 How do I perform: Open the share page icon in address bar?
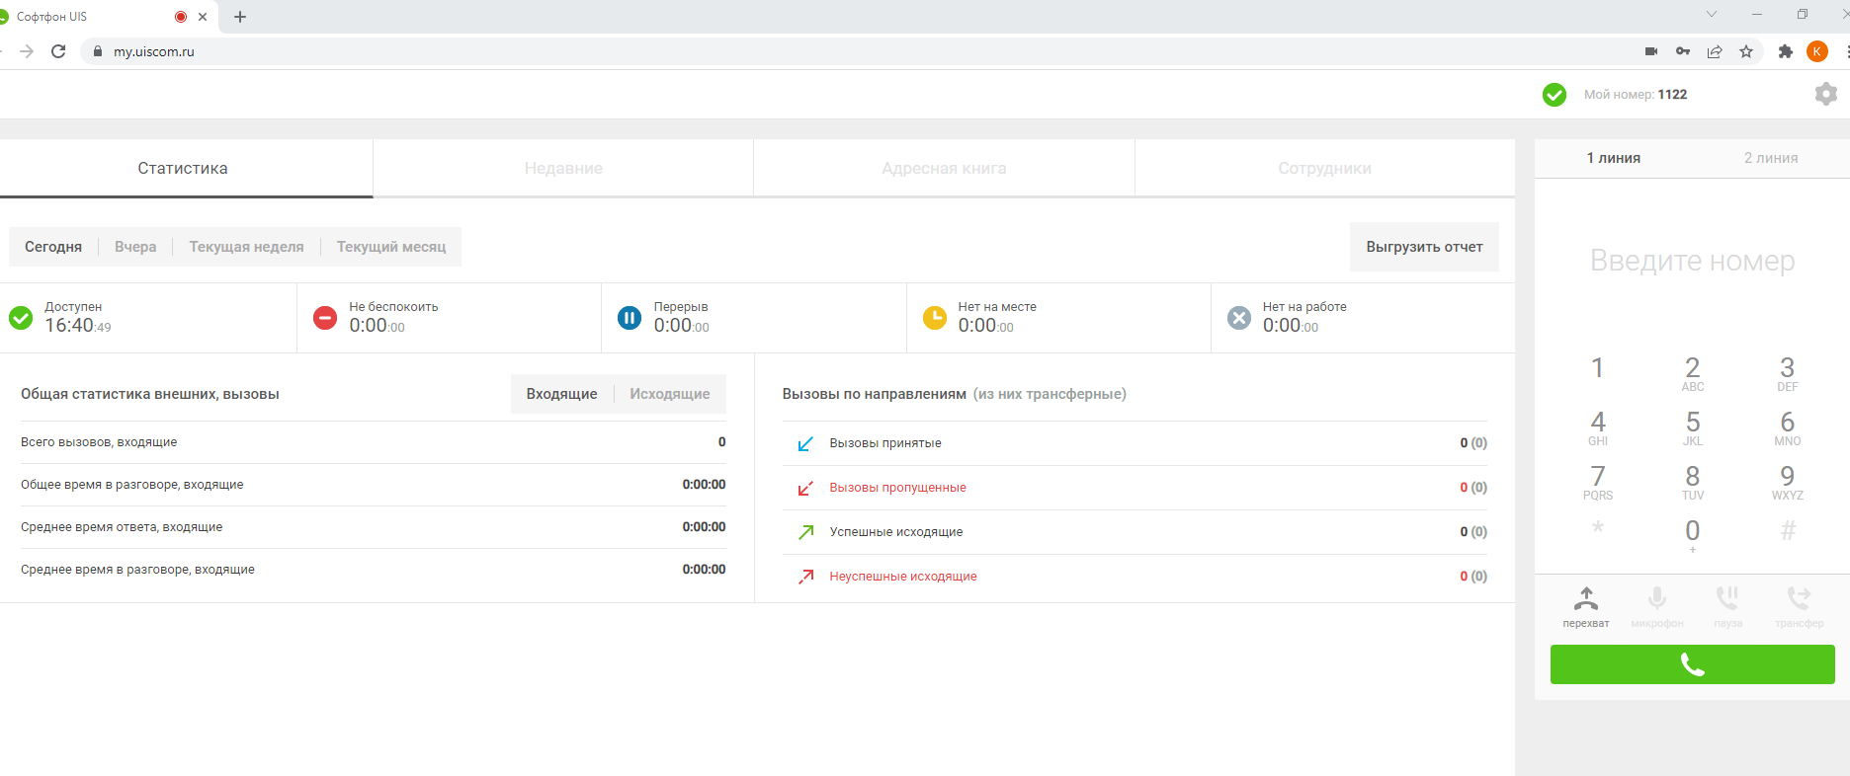tap(1715, 51)
